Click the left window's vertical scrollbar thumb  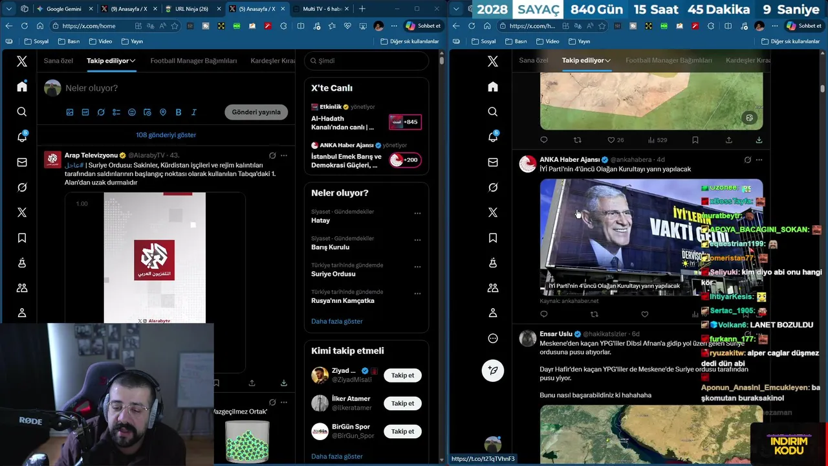pyautogui.click(x=442, y=60)
